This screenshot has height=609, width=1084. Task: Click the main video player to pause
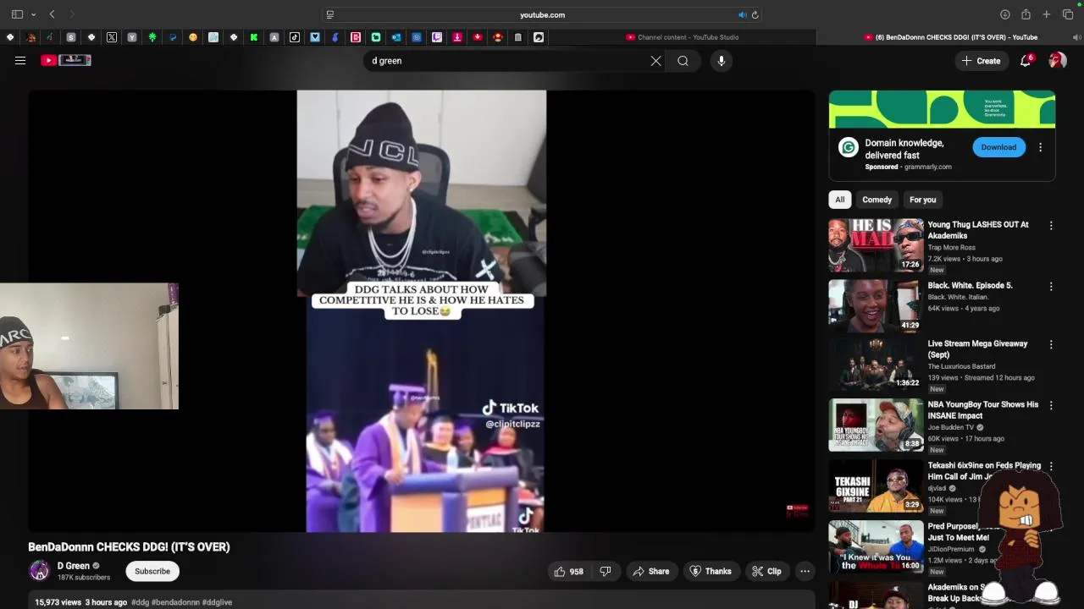pos(421,311)
